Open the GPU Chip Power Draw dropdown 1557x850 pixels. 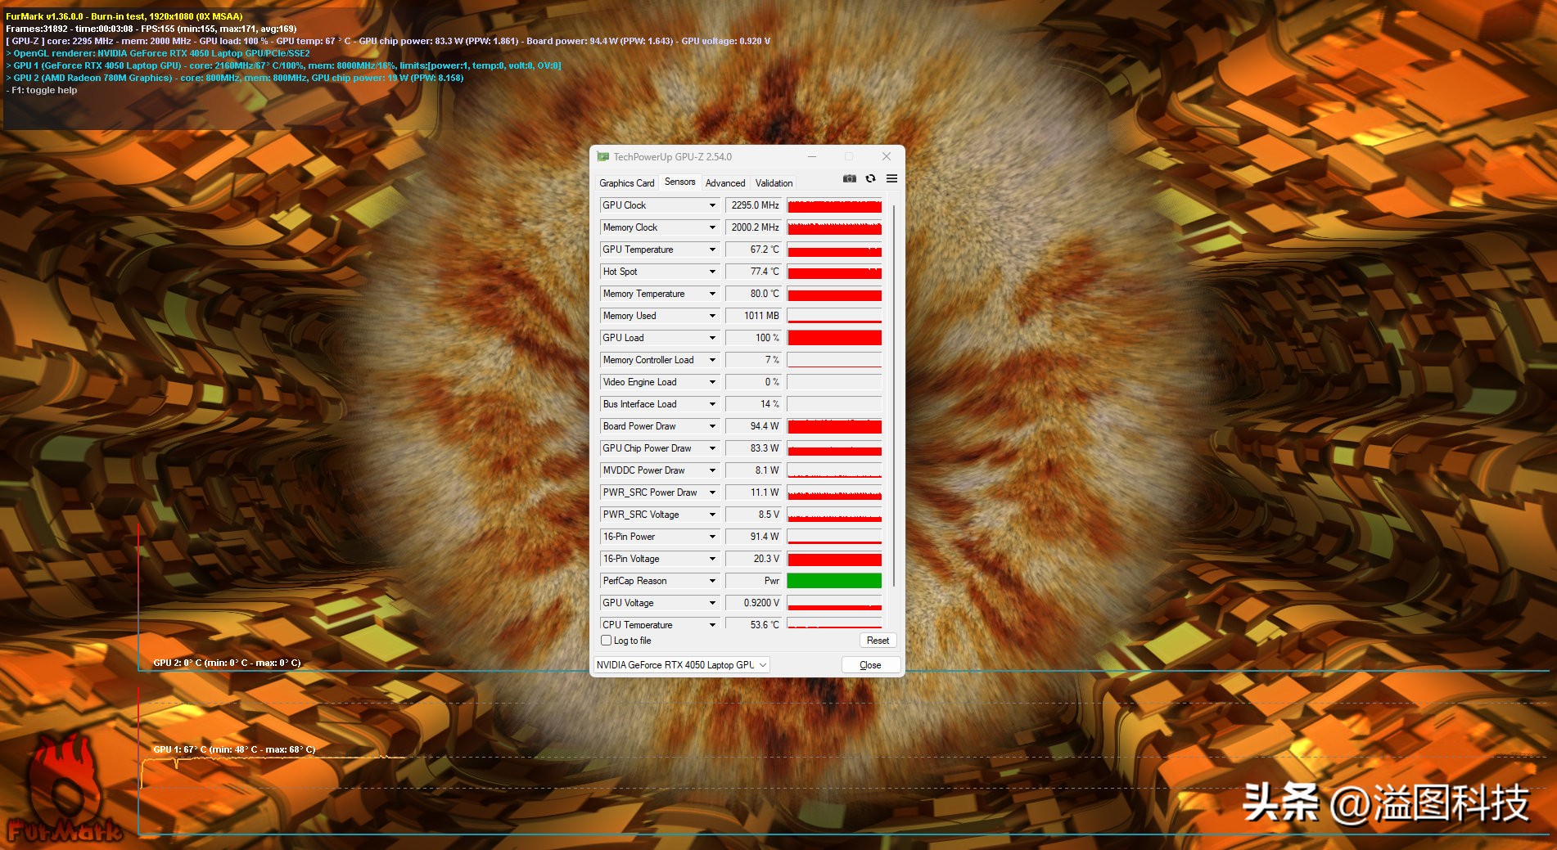pos(712,448)
